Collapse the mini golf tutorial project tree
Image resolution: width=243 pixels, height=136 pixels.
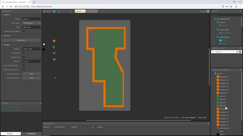pos(213,19)
